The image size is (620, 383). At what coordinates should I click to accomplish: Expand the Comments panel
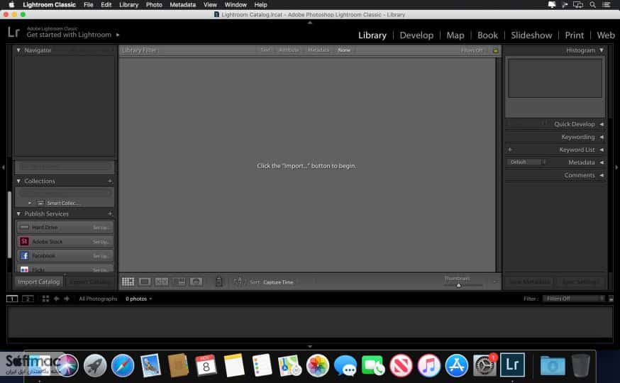point(602,175)
